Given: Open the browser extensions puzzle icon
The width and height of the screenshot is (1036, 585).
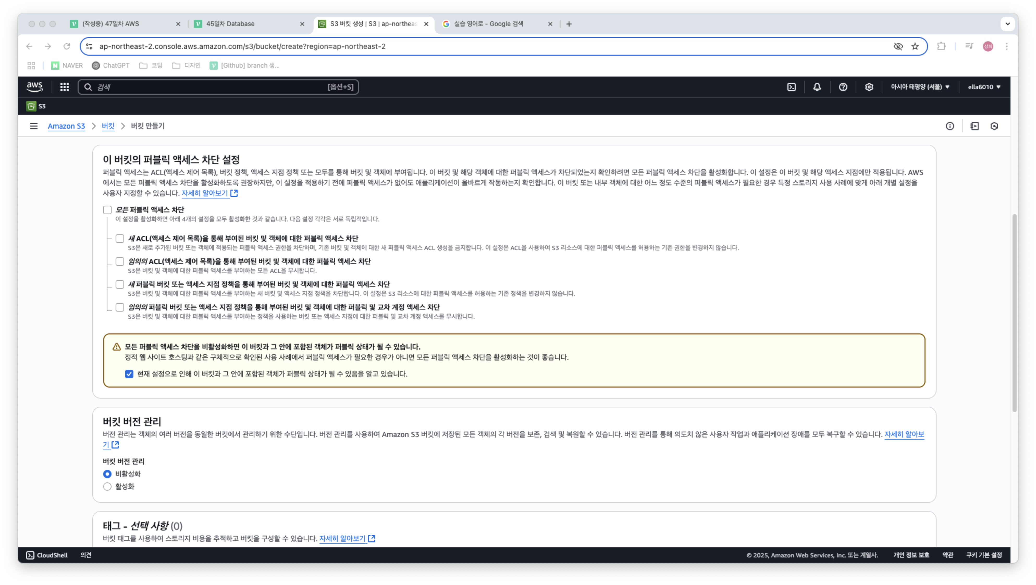Looking at the screenshot, I should (x=941, y=46).
